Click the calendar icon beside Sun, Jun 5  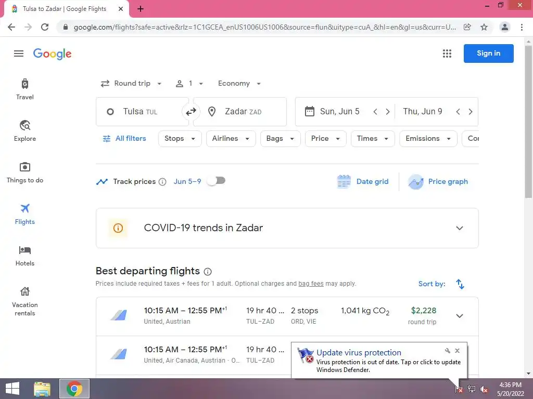309,111
